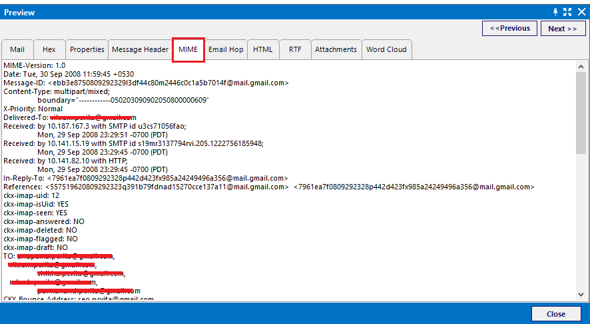Click the Close button at bottom

(556, 314)
